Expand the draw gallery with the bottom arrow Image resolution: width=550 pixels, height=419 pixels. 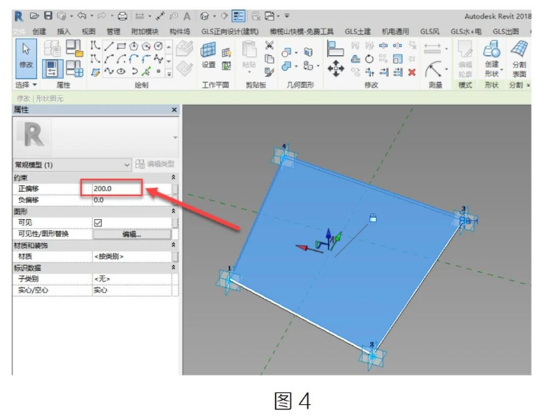click(169, 73)
